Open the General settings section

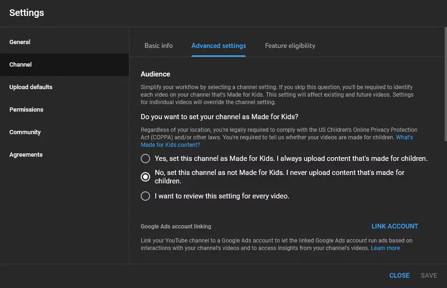click(x=20, y=42)
